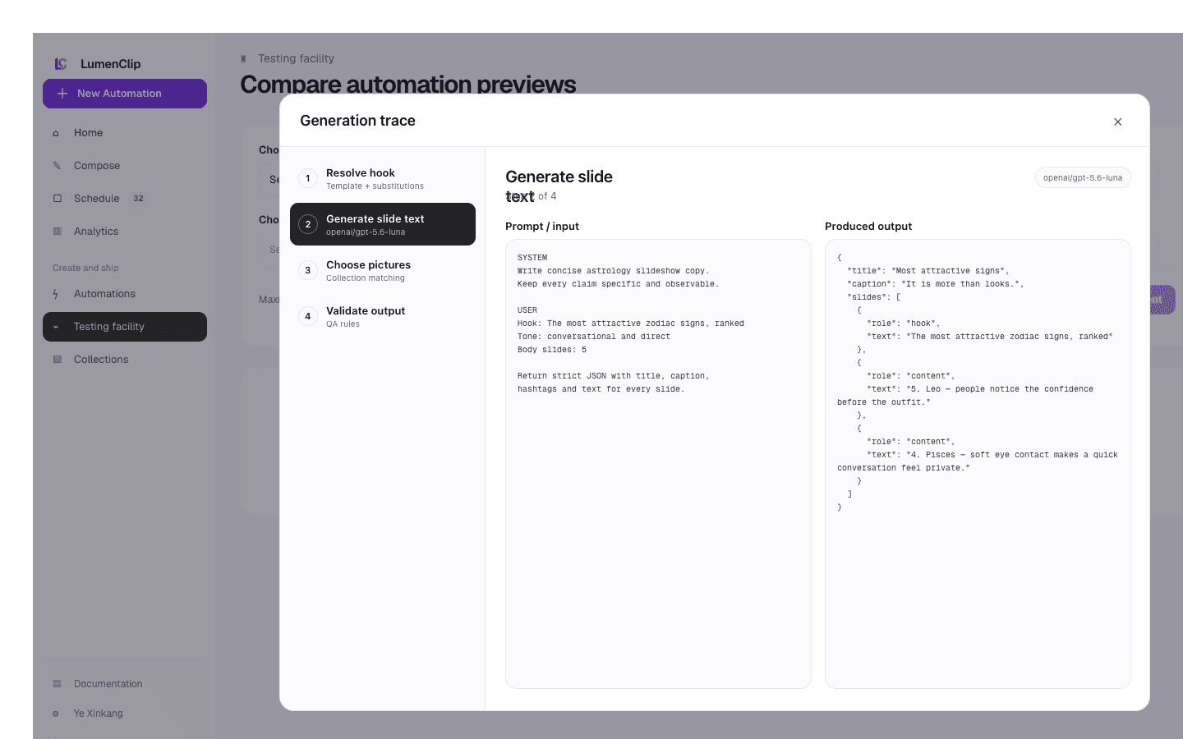Screen dimensions: 1183x739
Task: Open Documentation link in sidebar
Action: pyautogui.click(x=125, y=684)
